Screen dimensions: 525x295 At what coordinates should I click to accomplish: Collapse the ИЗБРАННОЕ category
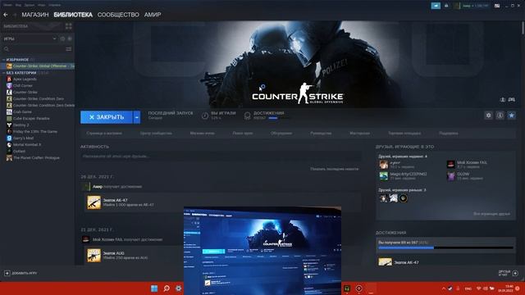(x=3, y=60)
